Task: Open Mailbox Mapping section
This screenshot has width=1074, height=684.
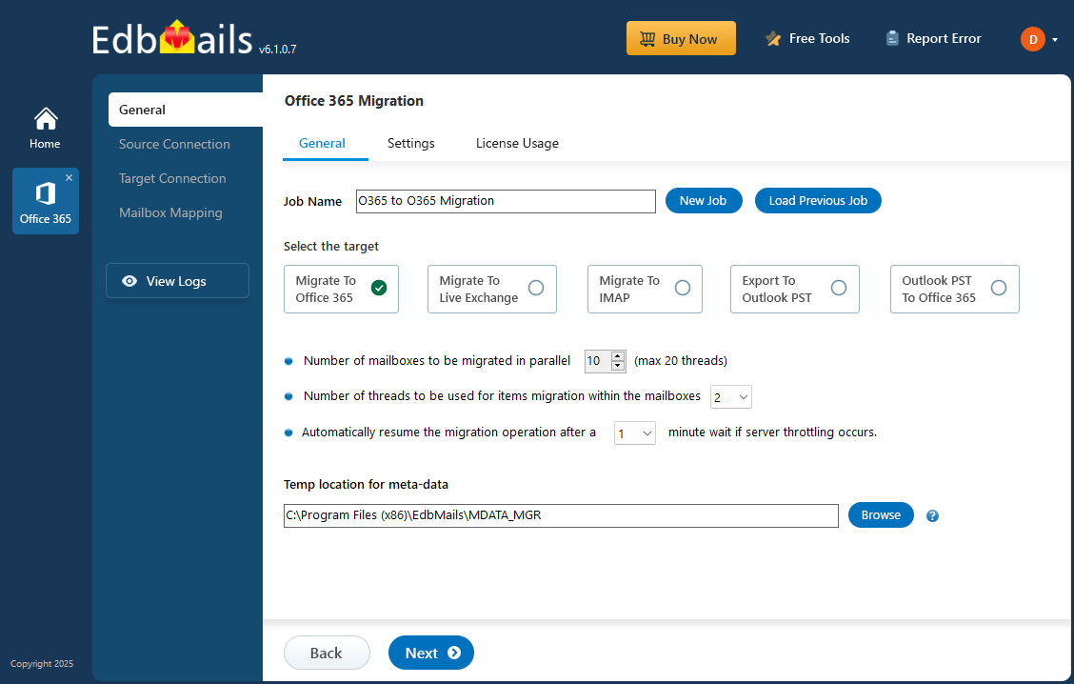Action: click(170, 212)
